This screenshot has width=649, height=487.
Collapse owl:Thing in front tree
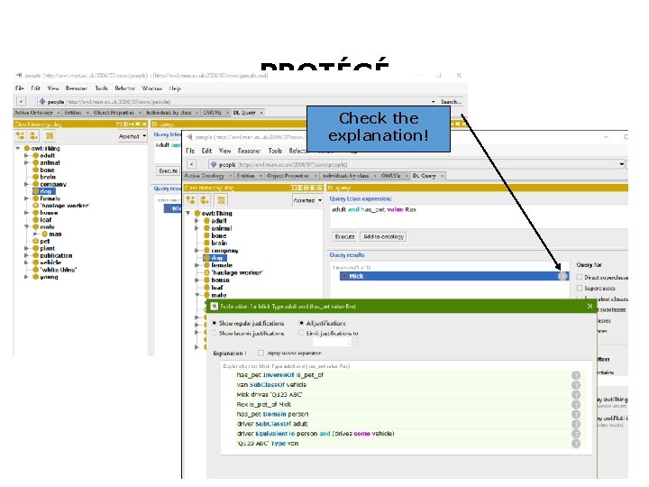pyautogui.click(x=188, y=213)
